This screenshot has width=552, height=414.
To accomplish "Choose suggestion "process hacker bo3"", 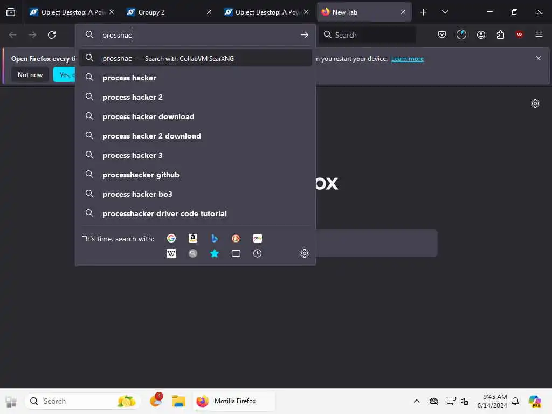I will pyautogui.click(x=195, y=194).
